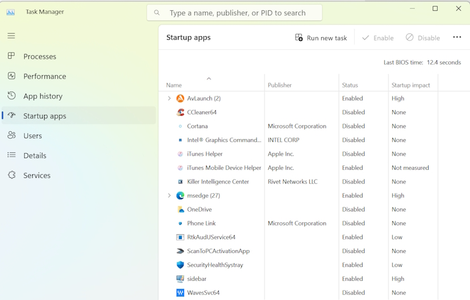The height and width of the screenshot is (300, 470).
Task: Click the Disable button
Action: coord(422,38)
